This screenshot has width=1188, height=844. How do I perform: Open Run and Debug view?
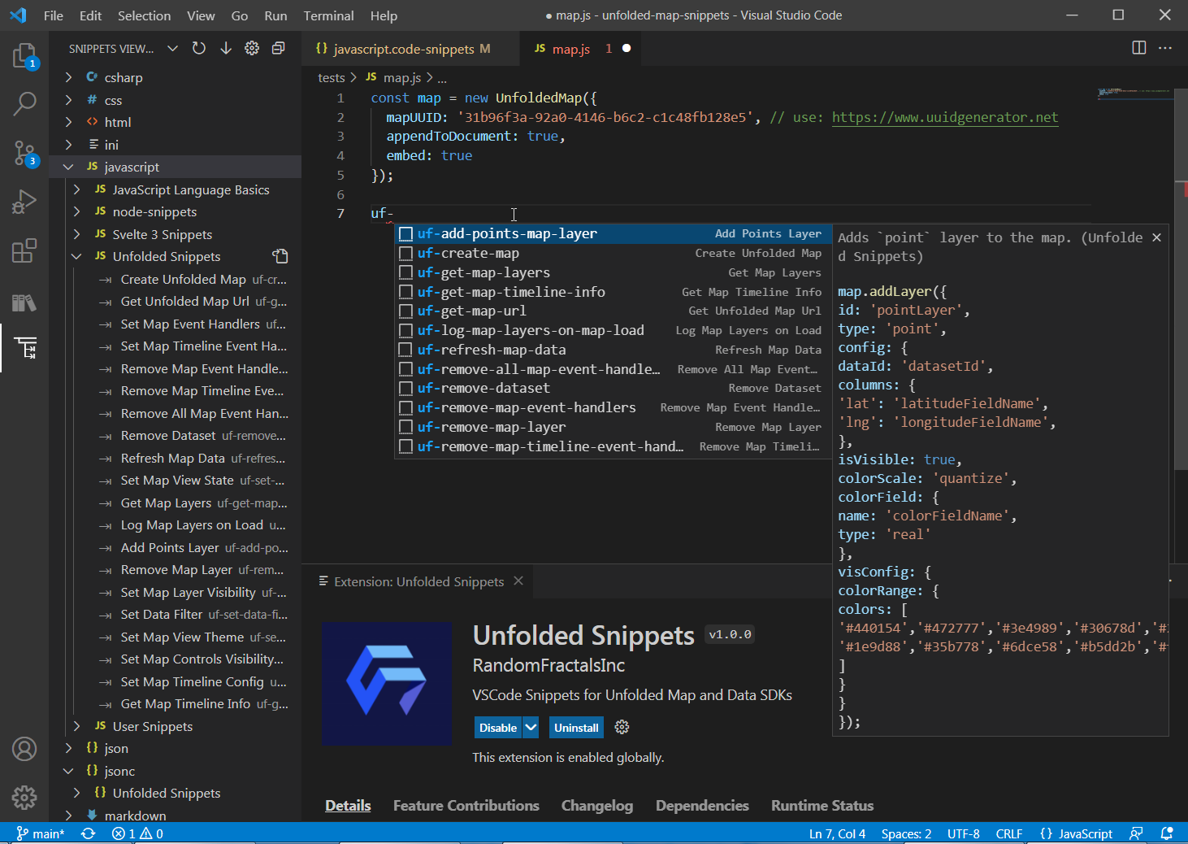coord(24,202)
